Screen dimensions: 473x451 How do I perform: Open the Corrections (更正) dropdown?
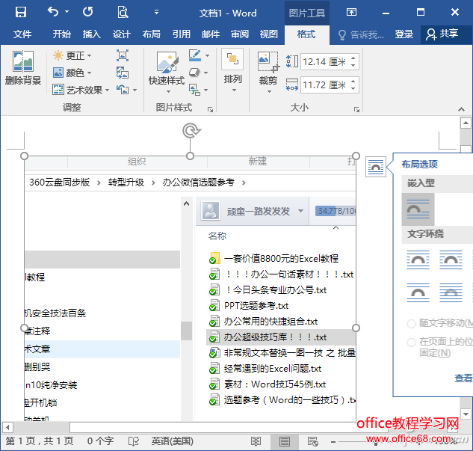coord(73,56)
